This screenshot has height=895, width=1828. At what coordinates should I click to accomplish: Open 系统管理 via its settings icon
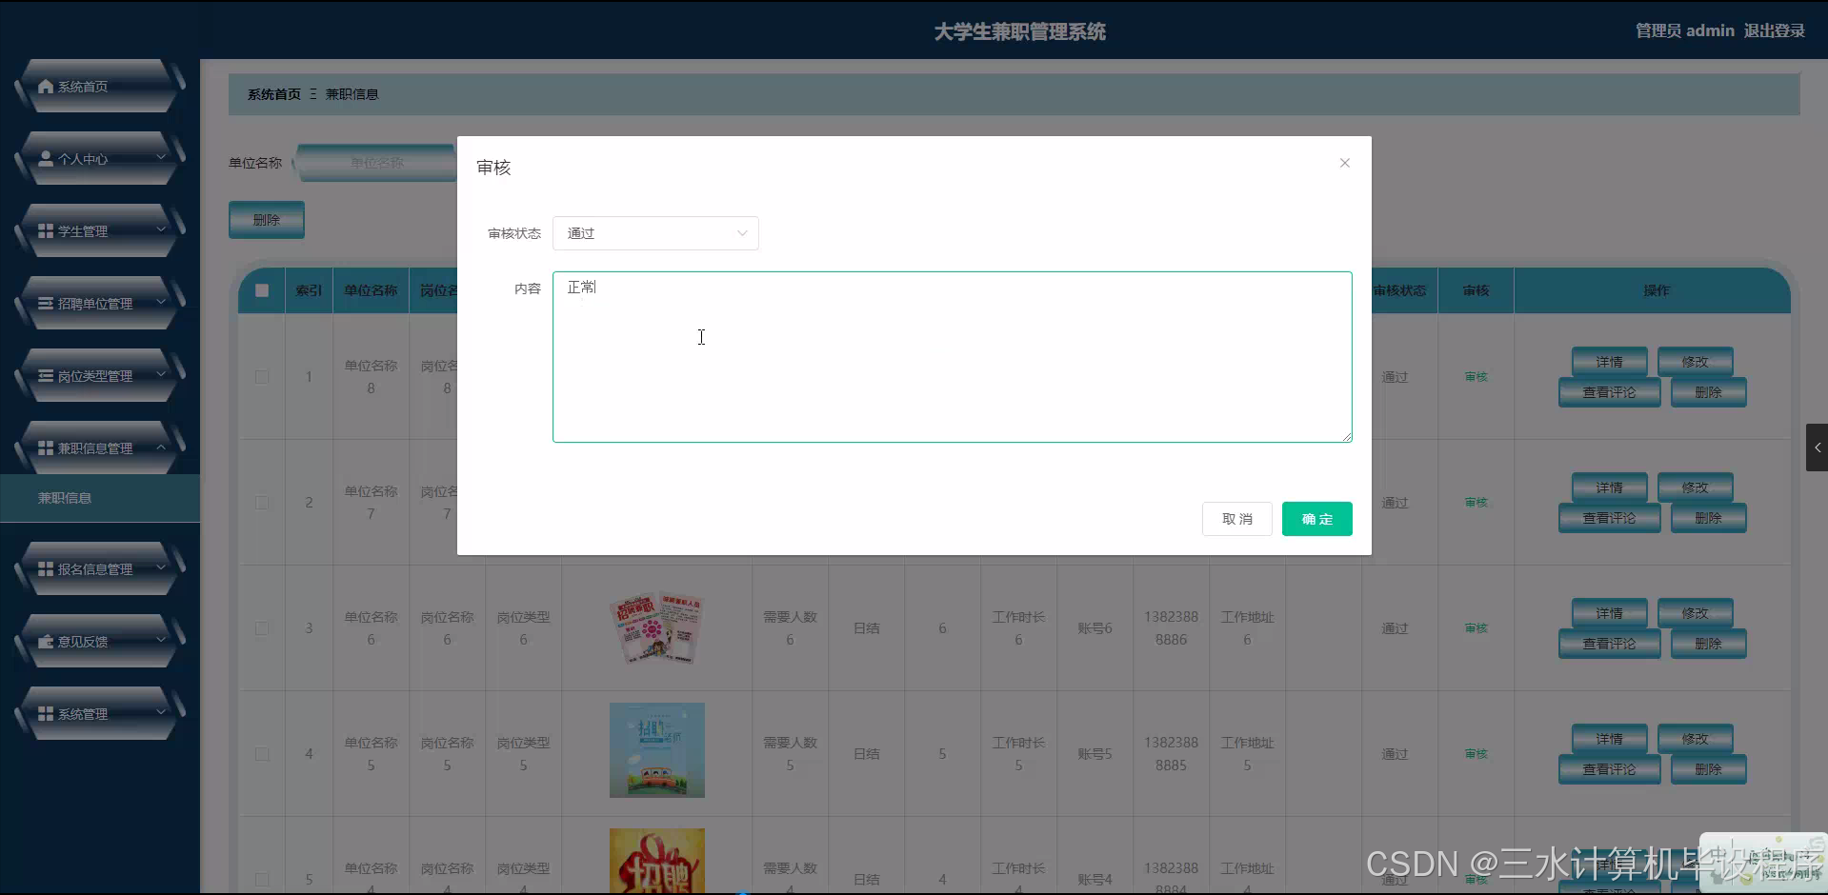[45, 713]
